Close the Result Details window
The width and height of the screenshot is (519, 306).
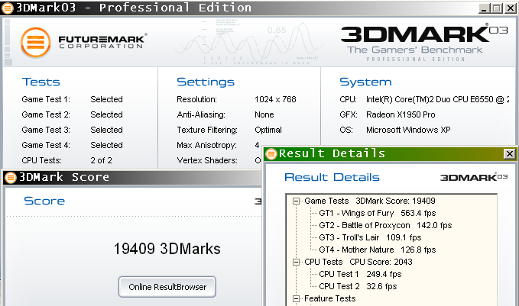pos(509,153)
